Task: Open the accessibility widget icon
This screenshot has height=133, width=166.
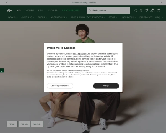Action: coord(2,70)
